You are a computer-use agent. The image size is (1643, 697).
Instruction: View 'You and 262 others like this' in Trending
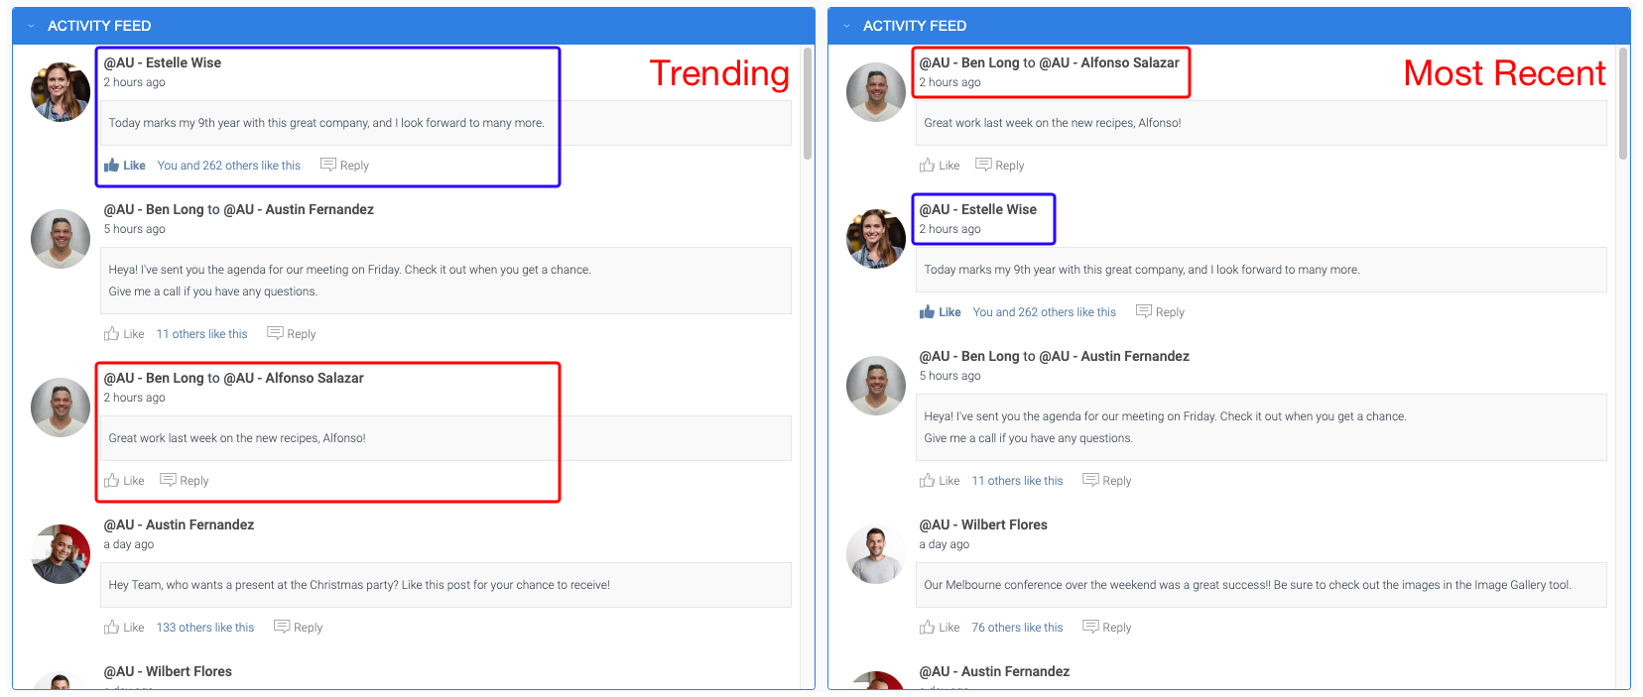pos(229,166)
